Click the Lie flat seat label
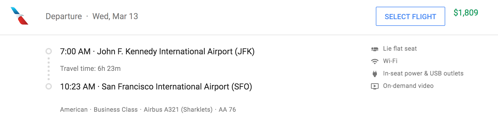This screenshot has height=121, width=498. 400,49
